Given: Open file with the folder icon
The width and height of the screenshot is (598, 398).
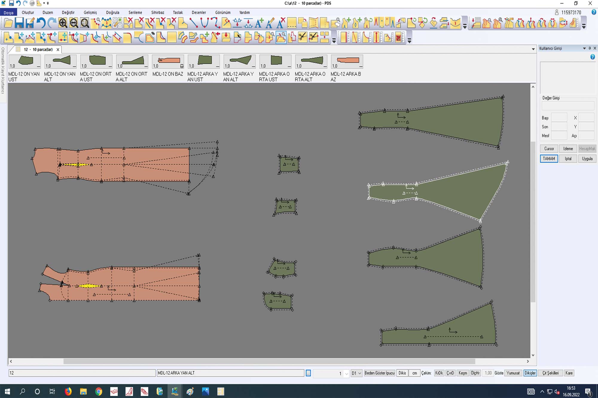Looking at the screenshot, I should (x=8, y=23).
